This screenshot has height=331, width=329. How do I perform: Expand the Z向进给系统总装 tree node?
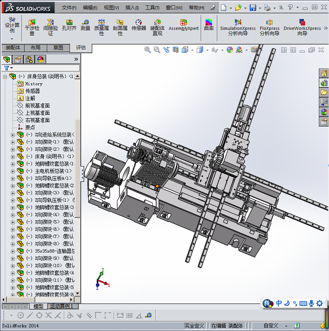[13, 135]
